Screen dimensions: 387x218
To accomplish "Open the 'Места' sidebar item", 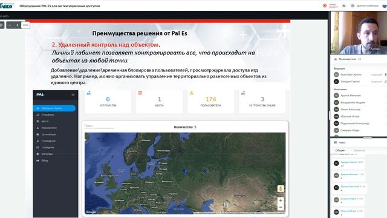I will [x=45, y=121].
